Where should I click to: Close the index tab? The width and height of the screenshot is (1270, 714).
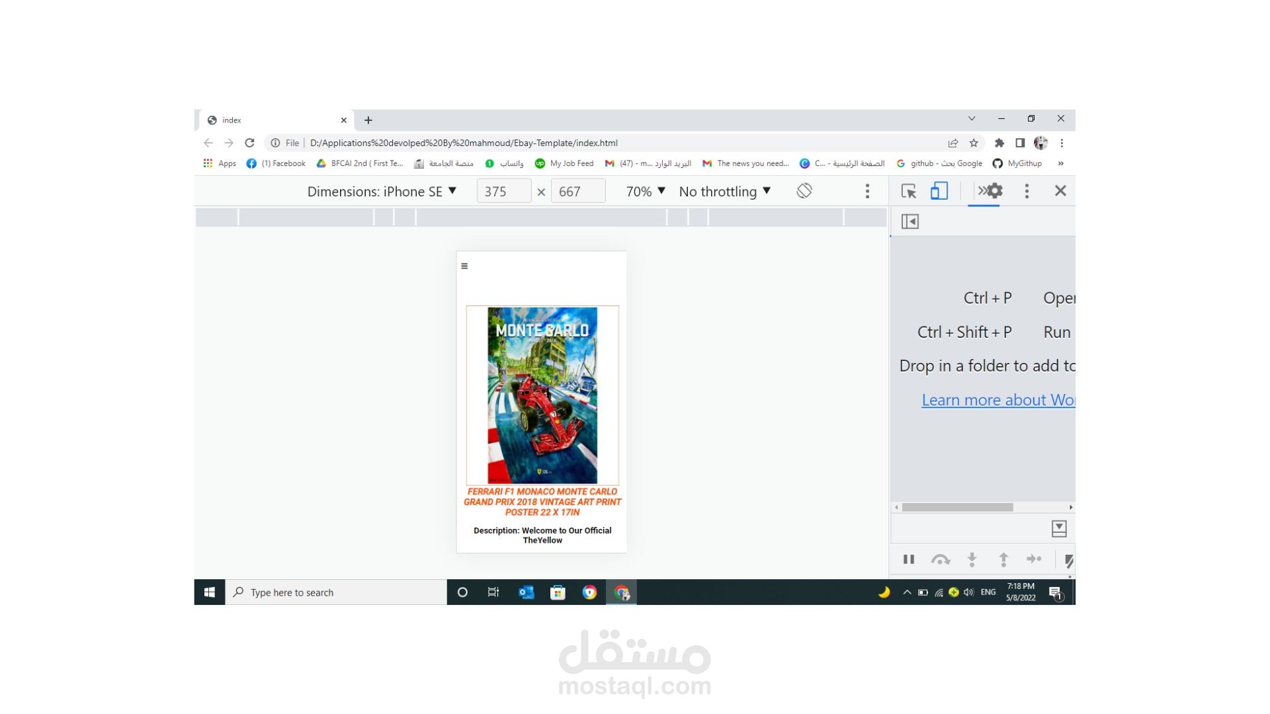click(x=344, y=120)
